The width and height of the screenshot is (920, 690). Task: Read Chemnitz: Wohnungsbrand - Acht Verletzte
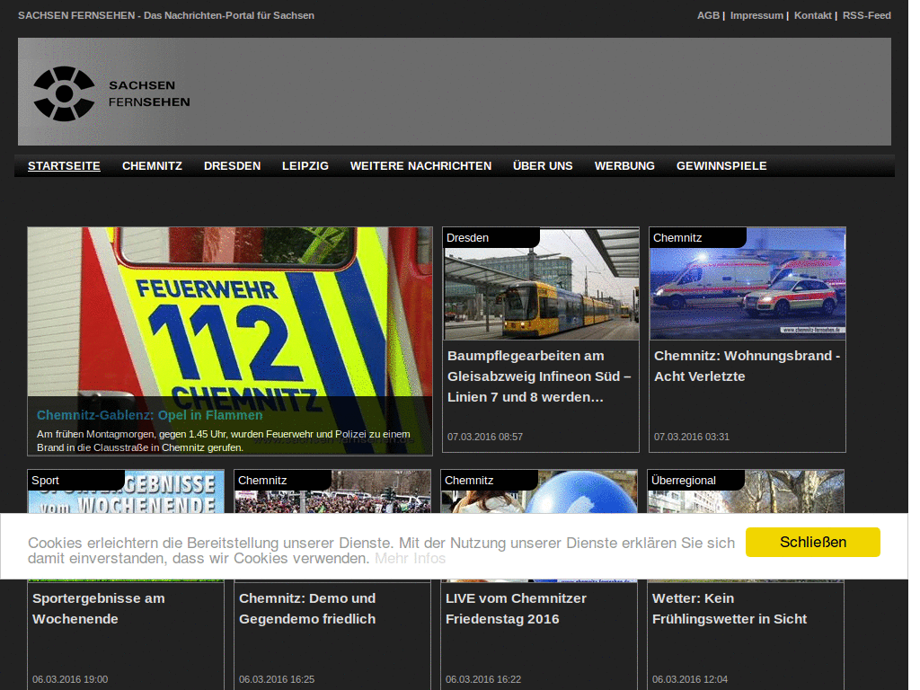[x=747, y=367]
